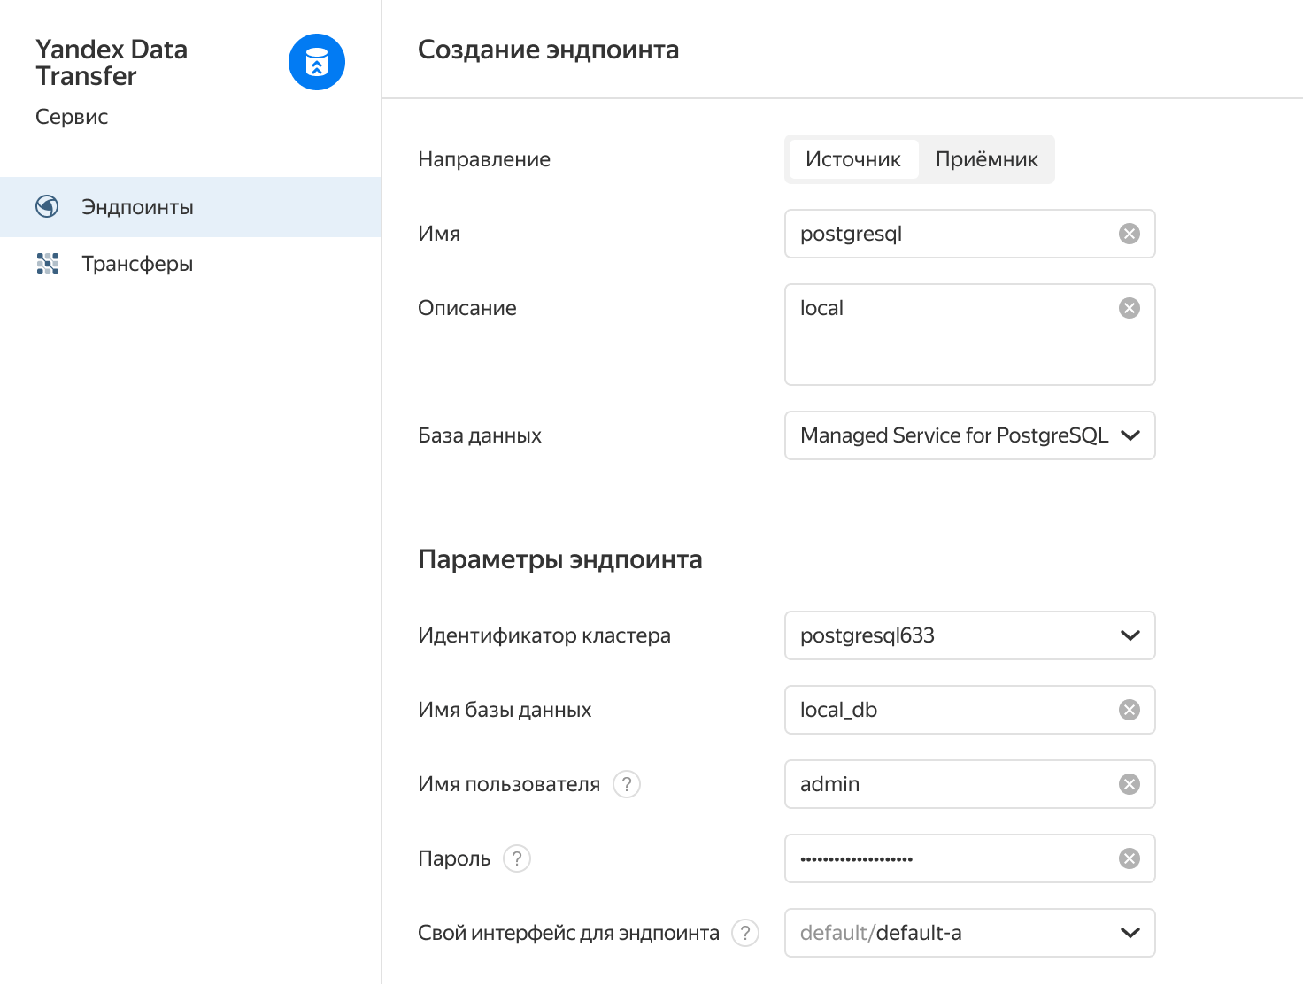Clear the Имя пользователя field value
This screenshot has width=1303, height=993.
(x=1130, y=784)
